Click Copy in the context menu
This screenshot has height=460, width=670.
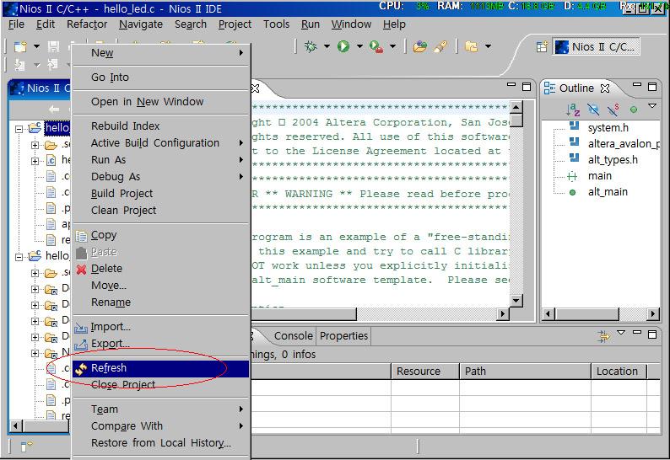coord(160,235)
